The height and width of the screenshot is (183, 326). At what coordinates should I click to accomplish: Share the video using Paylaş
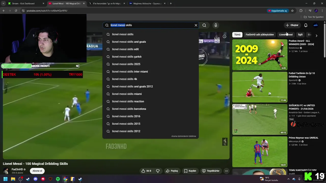(172, 171)
